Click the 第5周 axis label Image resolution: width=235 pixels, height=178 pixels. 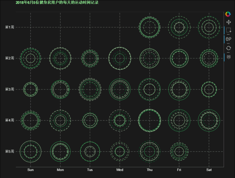(x=10, y=151)
